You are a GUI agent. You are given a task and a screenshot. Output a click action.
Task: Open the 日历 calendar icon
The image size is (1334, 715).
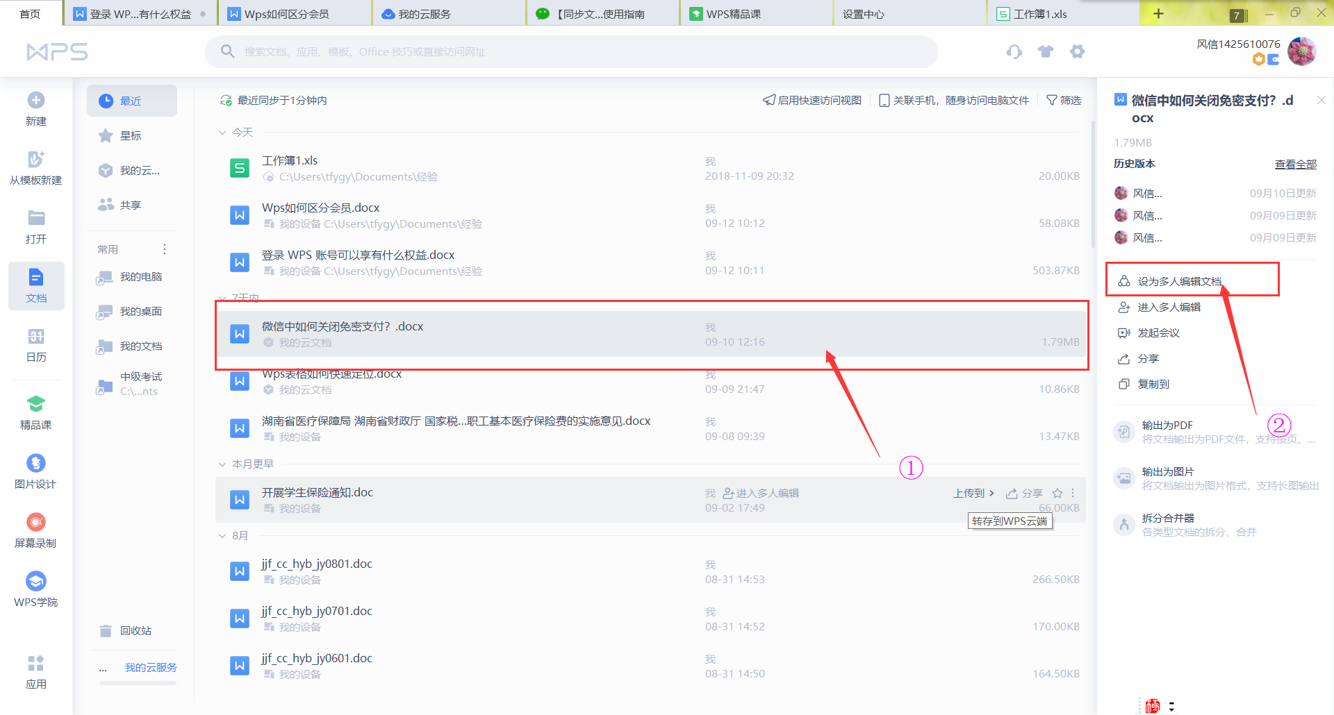pos(36,337)
